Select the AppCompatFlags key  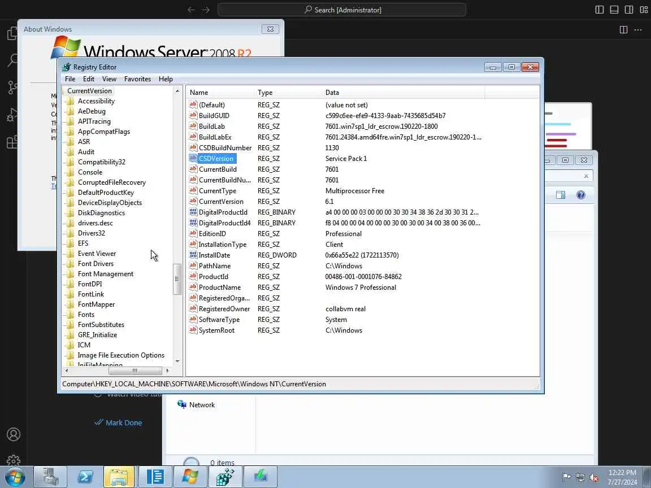pos(104,132)
